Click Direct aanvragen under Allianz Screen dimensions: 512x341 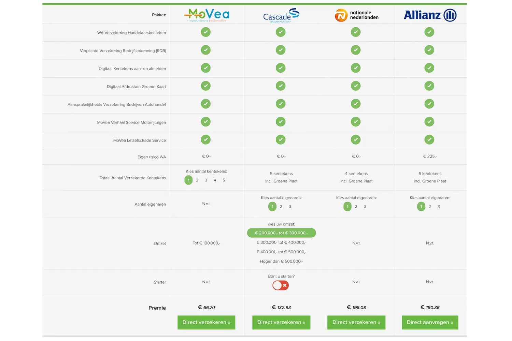[x=430, y=322]
